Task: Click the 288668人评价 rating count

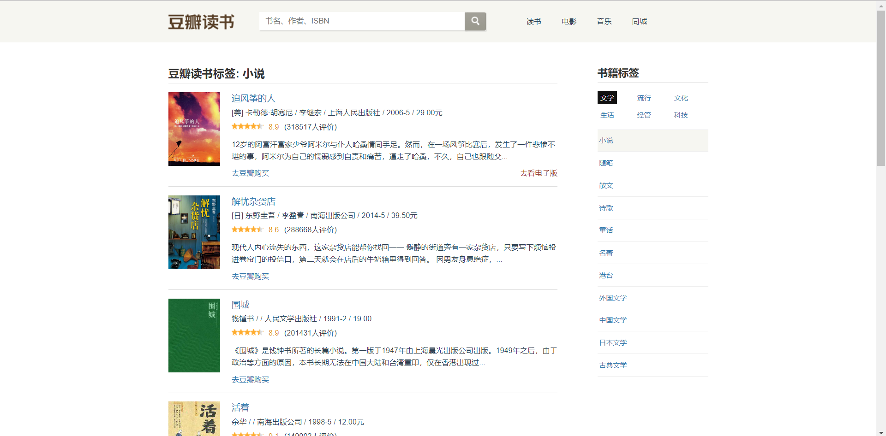Action: point(311,230)
